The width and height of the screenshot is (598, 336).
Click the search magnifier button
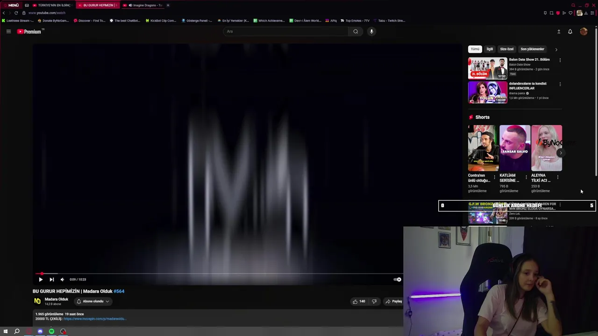pos(356,31)
